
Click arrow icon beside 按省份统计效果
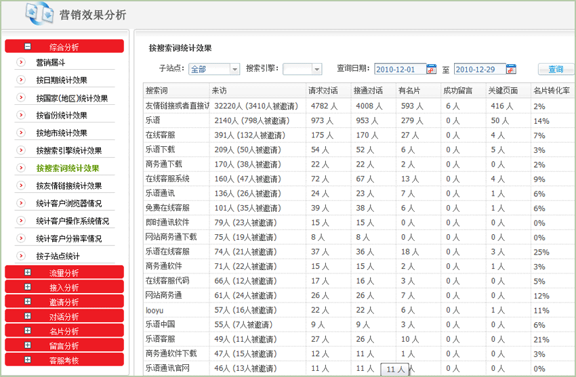[21, 115]
